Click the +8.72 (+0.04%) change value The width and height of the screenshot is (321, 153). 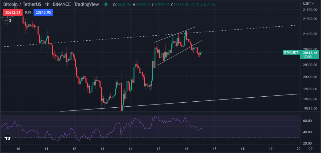[203, 4]
